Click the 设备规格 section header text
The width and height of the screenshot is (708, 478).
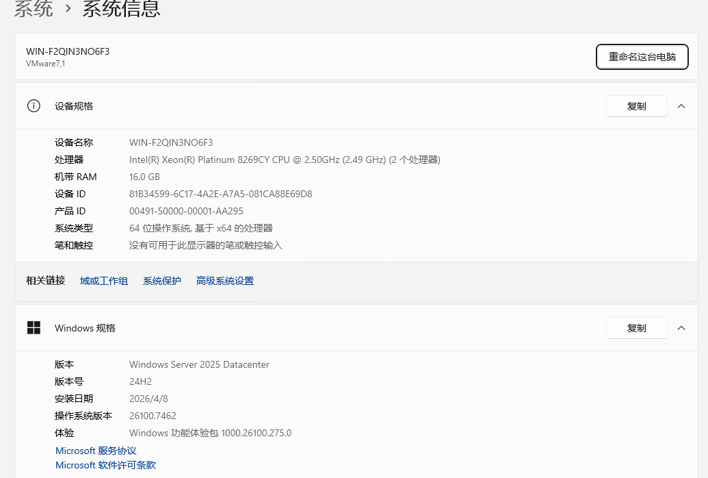[x=74, y=106]
